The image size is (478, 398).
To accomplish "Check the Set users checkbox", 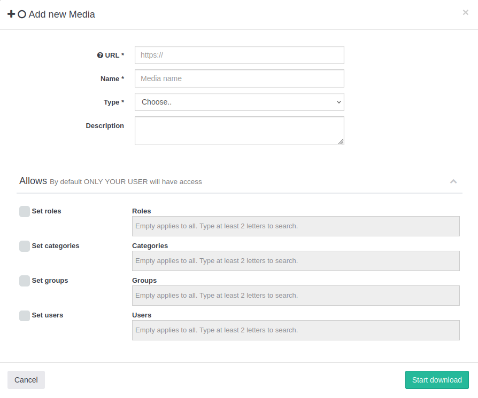I will (x=25, y=315).
